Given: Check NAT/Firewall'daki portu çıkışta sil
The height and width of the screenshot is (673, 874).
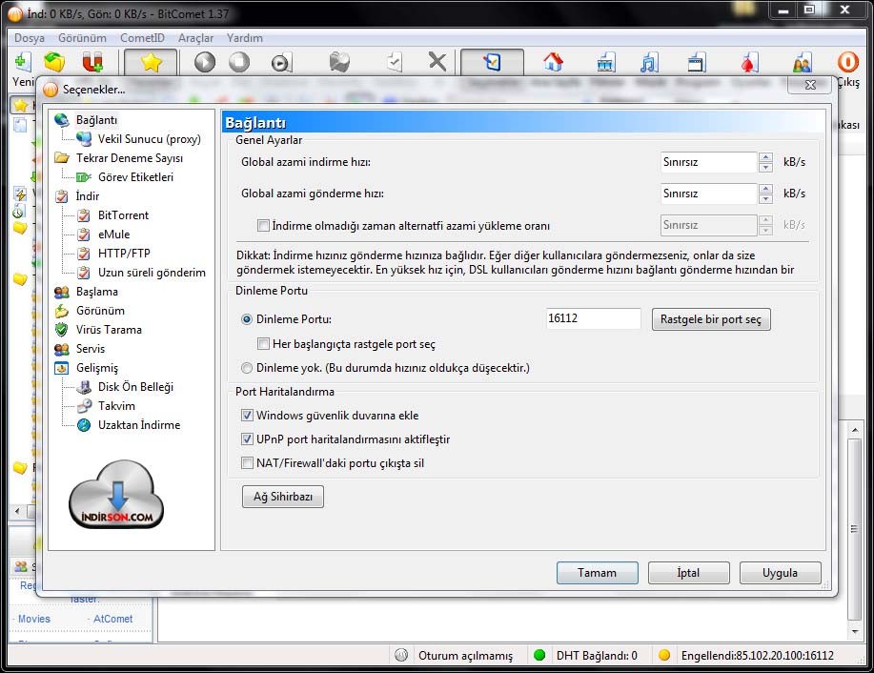Looking at the screenshot, I should tap(247, 463).
